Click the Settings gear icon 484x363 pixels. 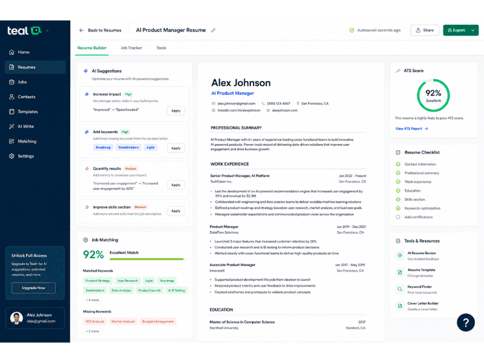[11, 156]
